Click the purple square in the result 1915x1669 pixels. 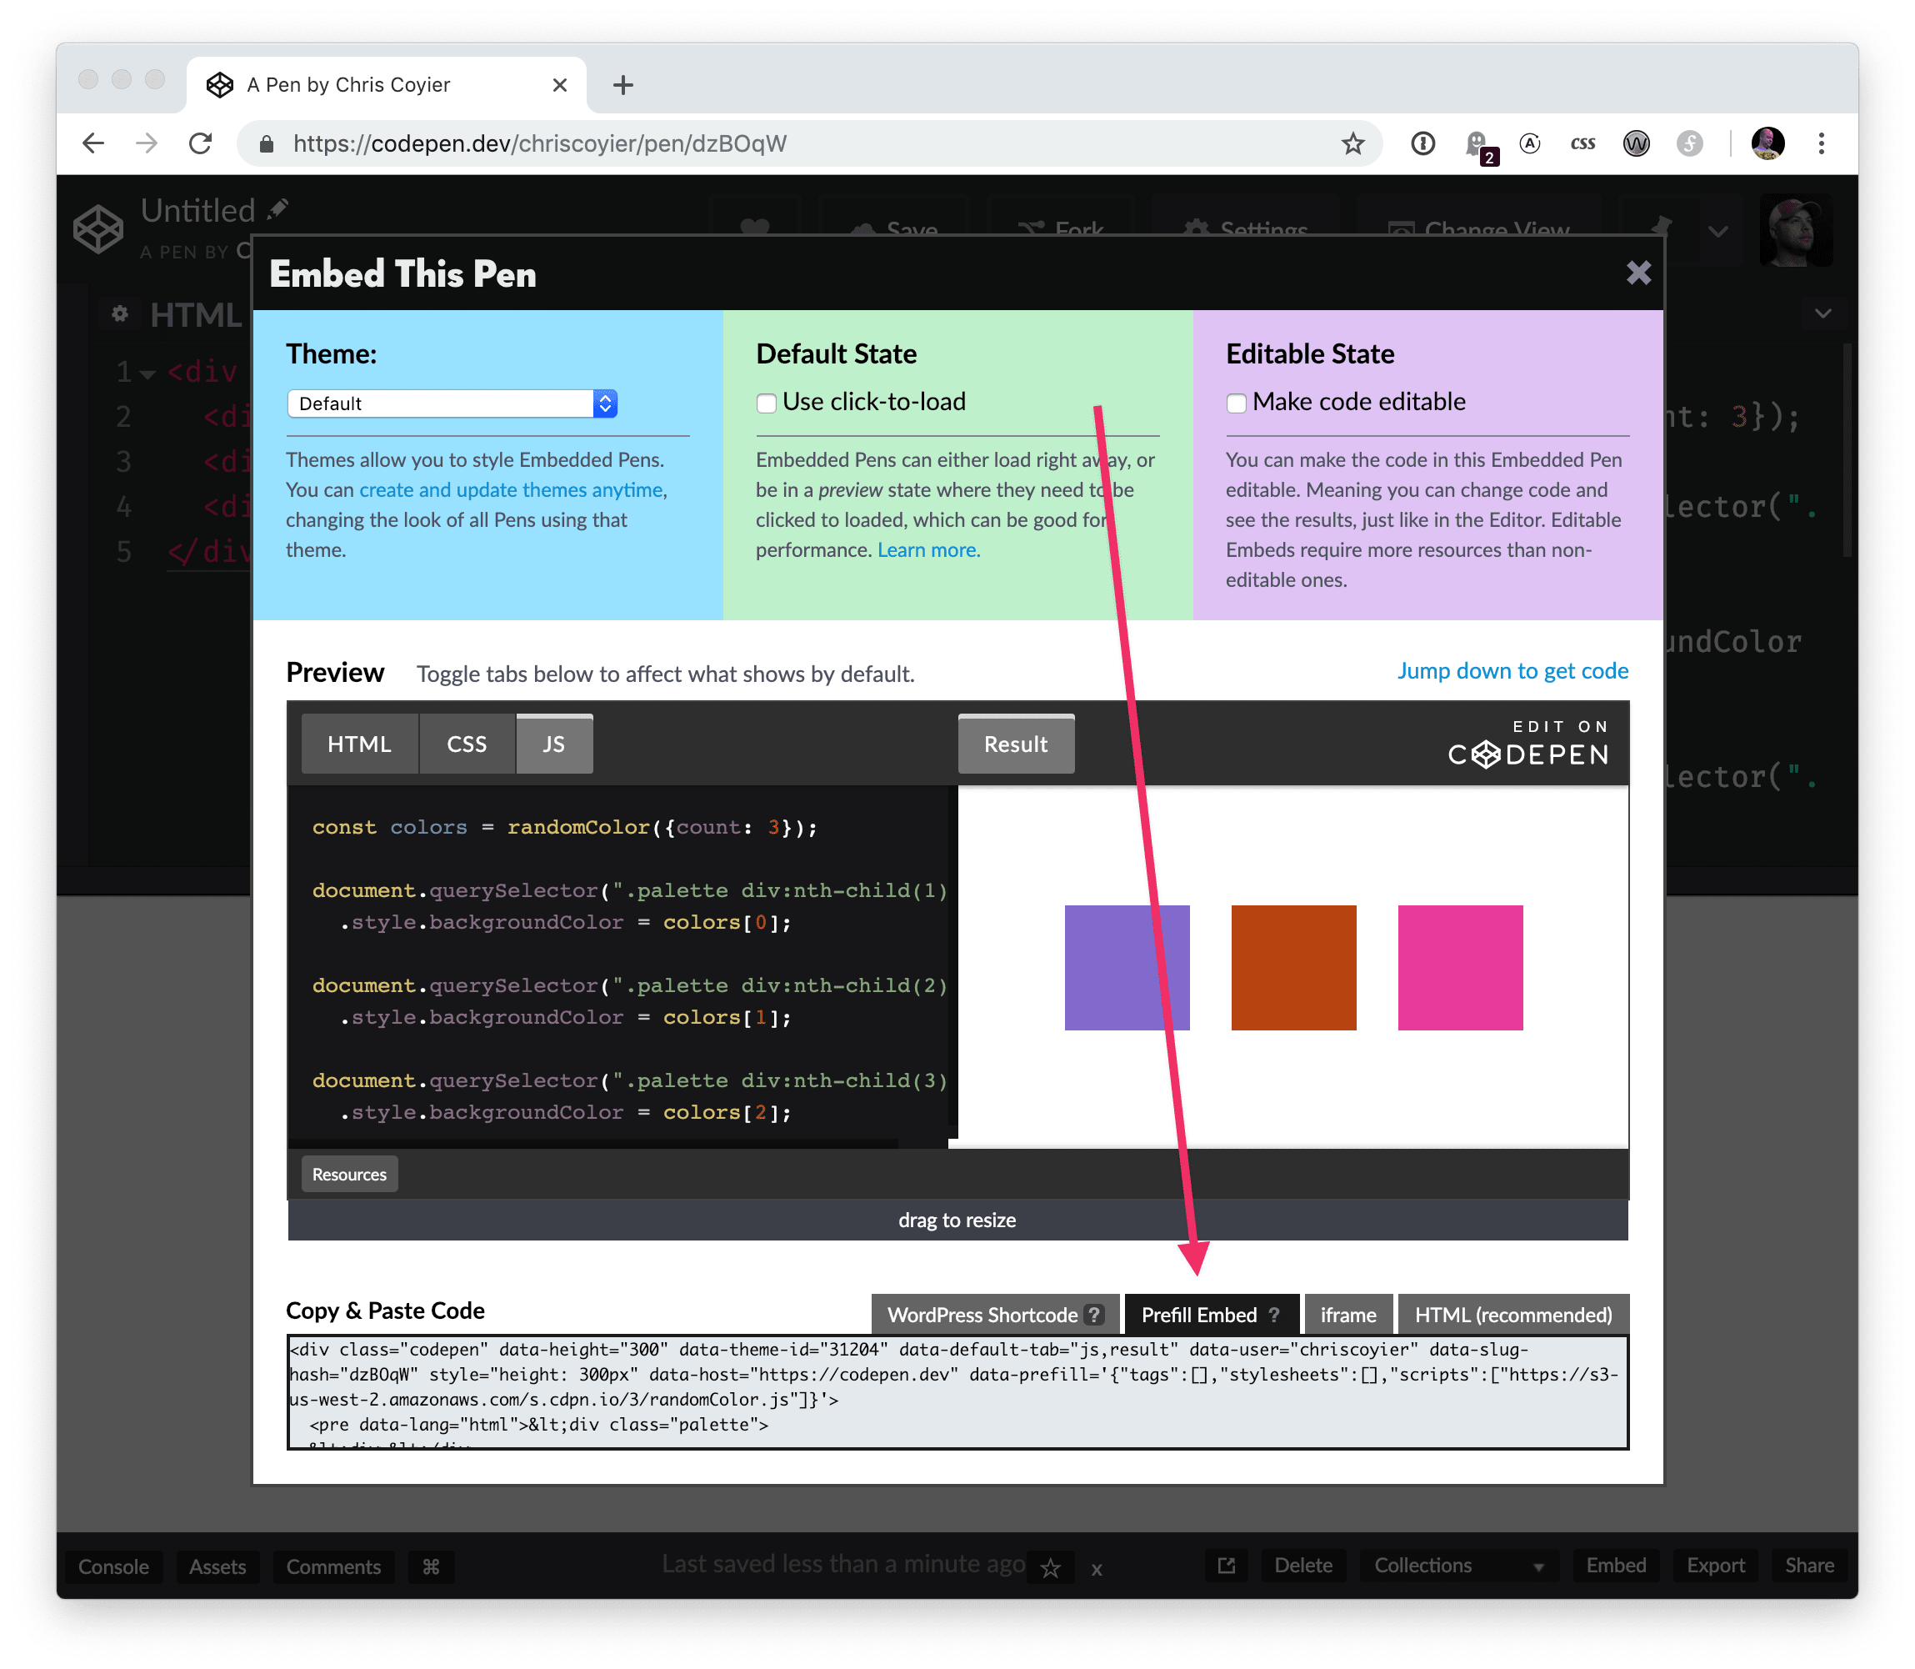point(1127,968)
